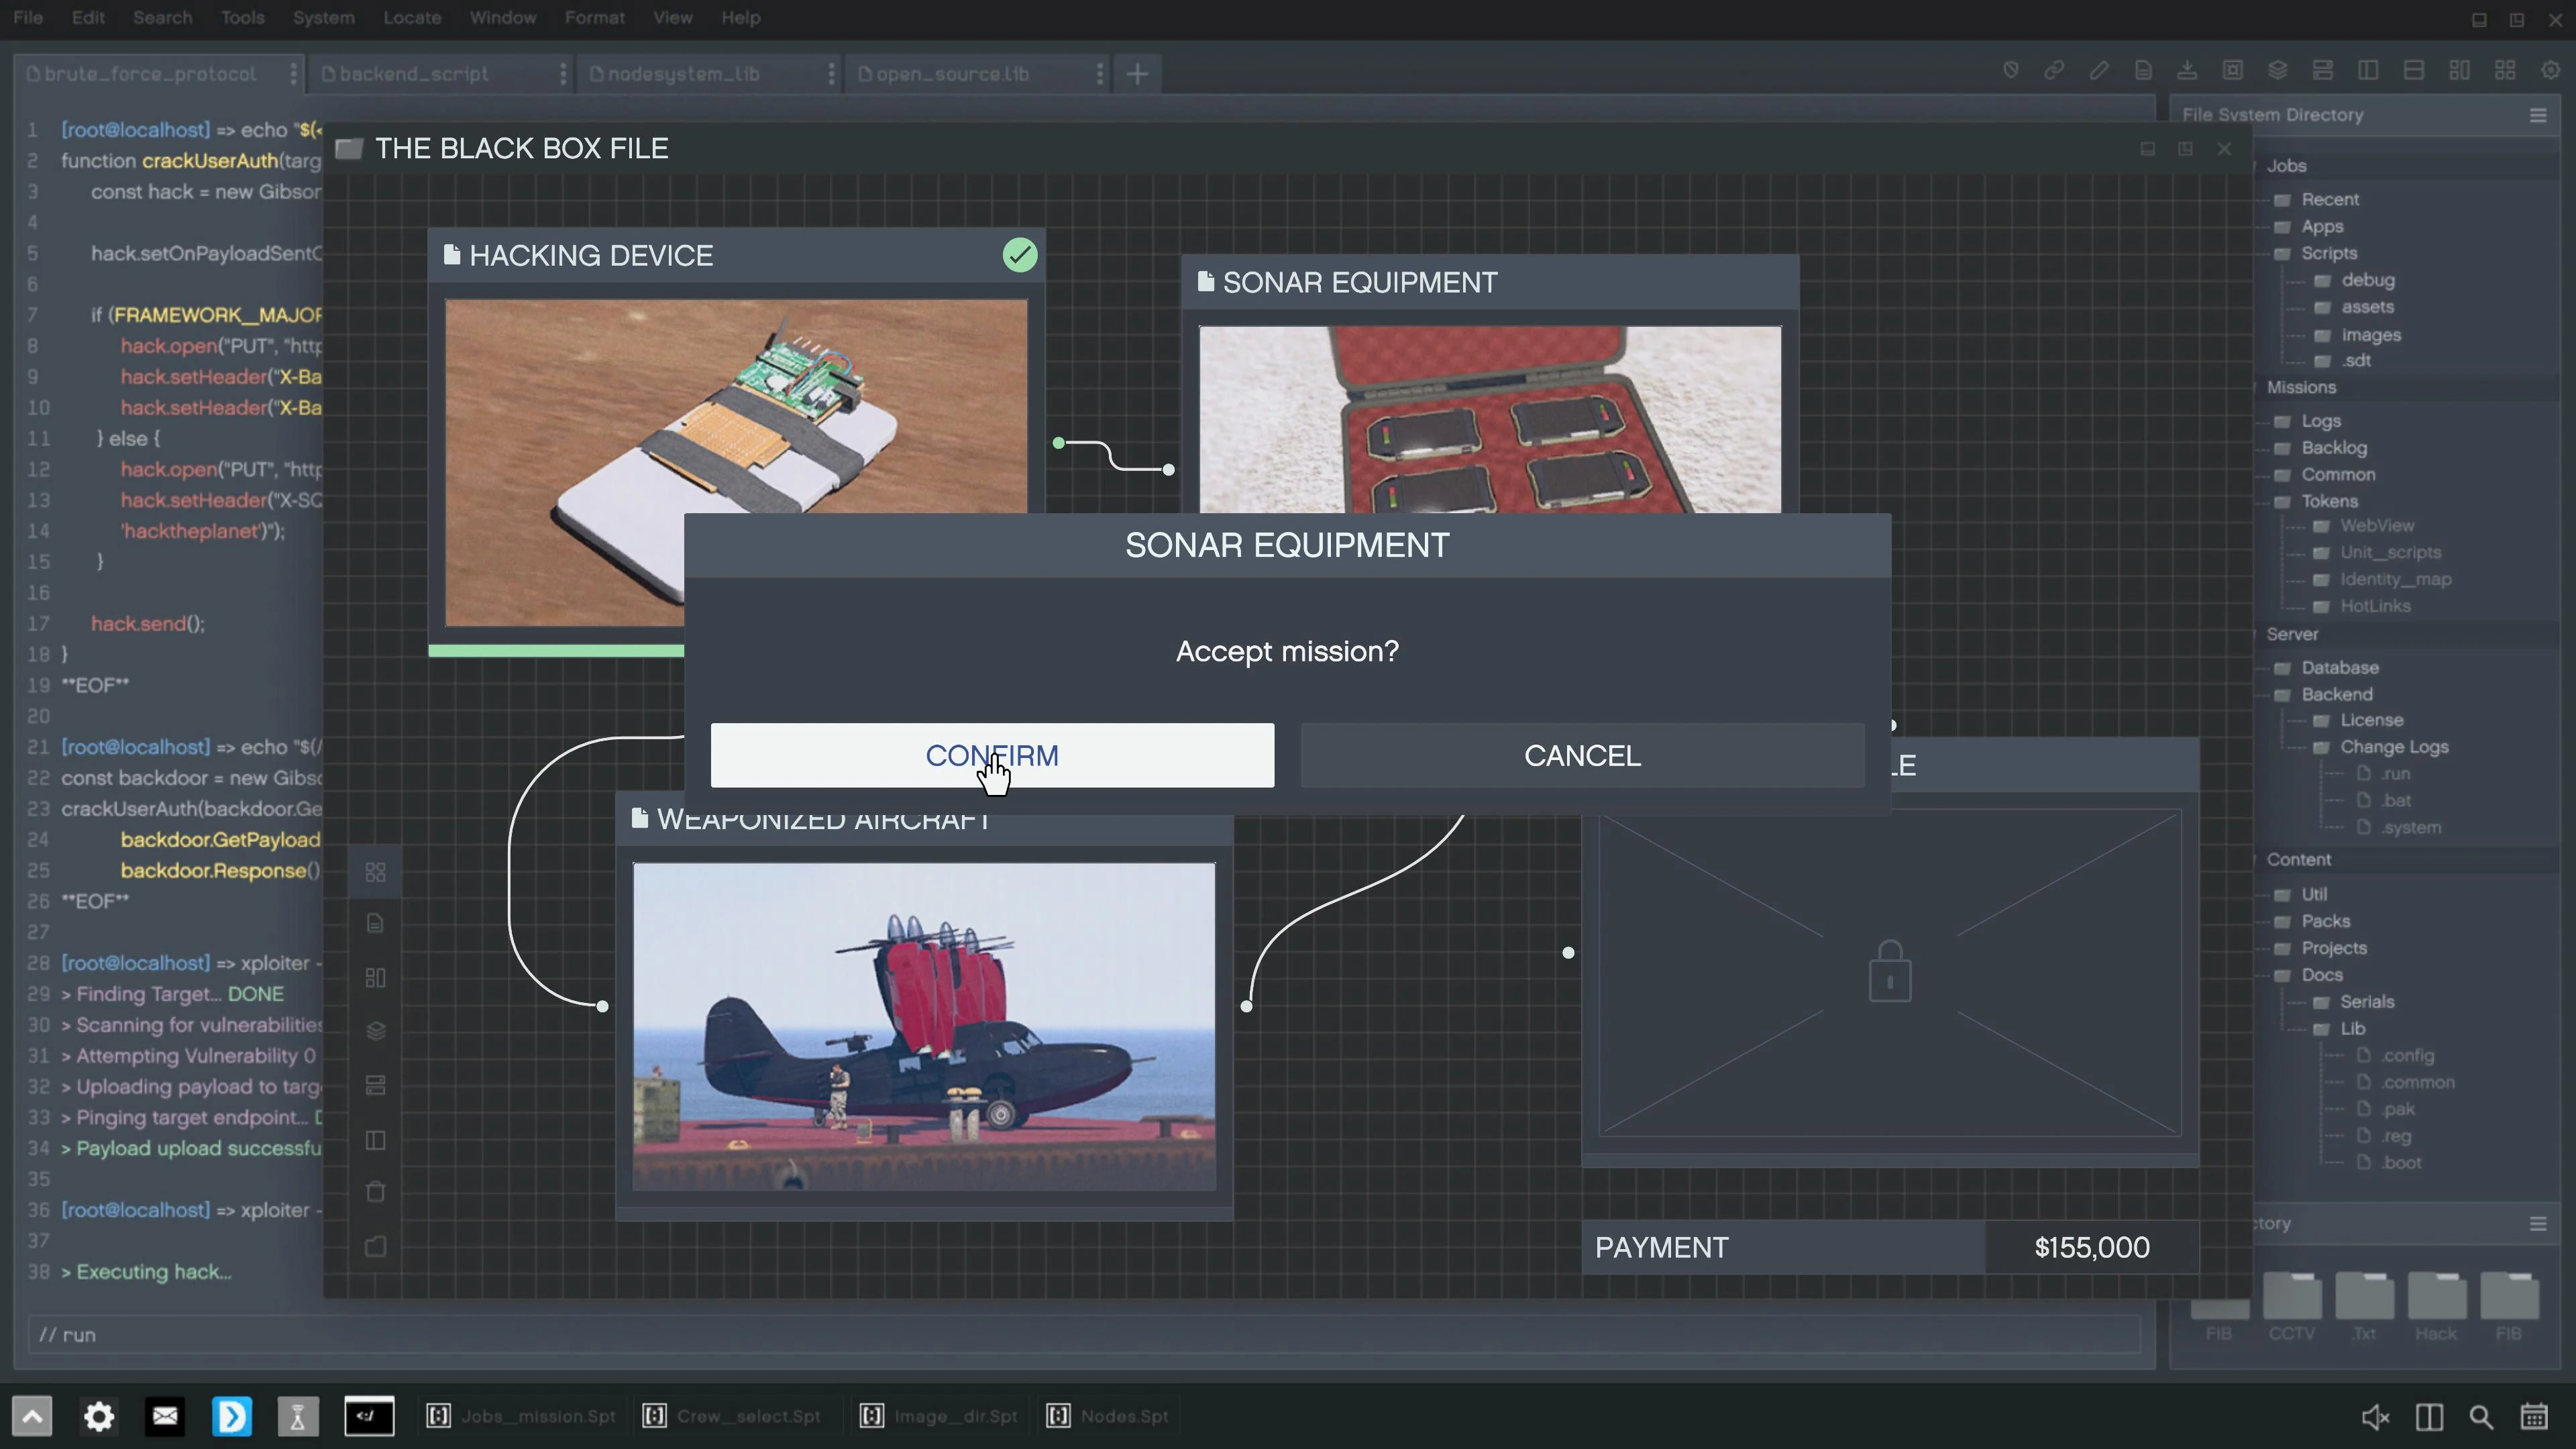Click the Hacking Device green progress bar
The width and height of the screenshot is (2576, 1449).
click(556, 651)
